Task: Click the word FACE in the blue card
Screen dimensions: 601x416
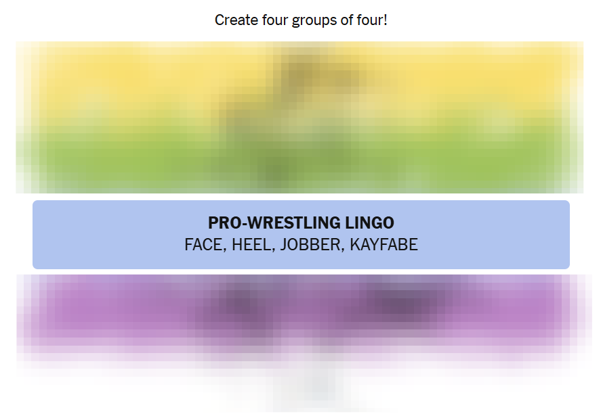Action: 205,245
